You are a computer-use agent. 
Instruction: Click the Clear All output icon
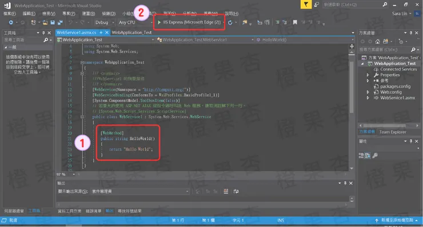click(x=226, y=191)
